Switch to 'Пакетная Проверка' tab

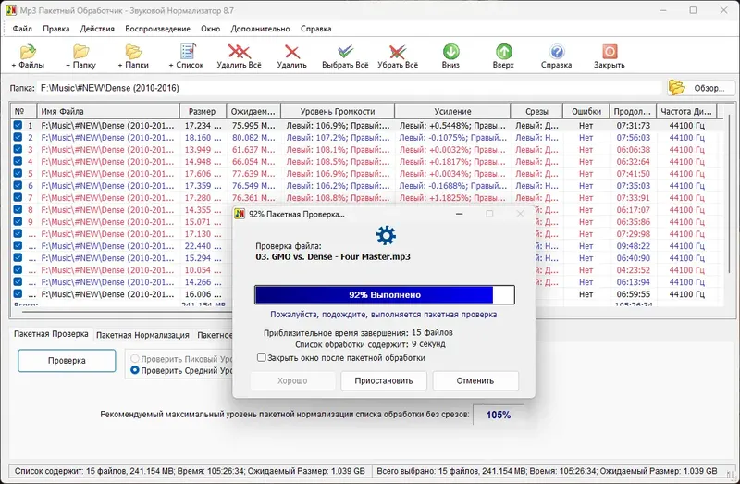pos(51,334)
